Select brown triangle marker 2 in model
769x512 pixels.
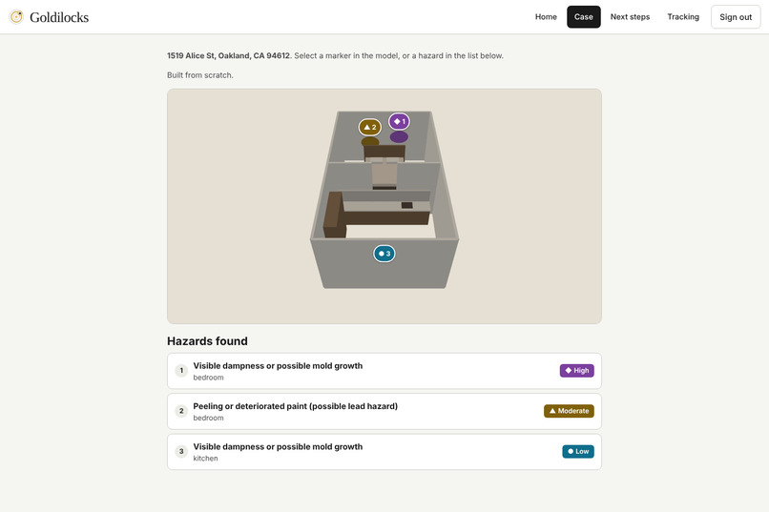tap(370, 127)
